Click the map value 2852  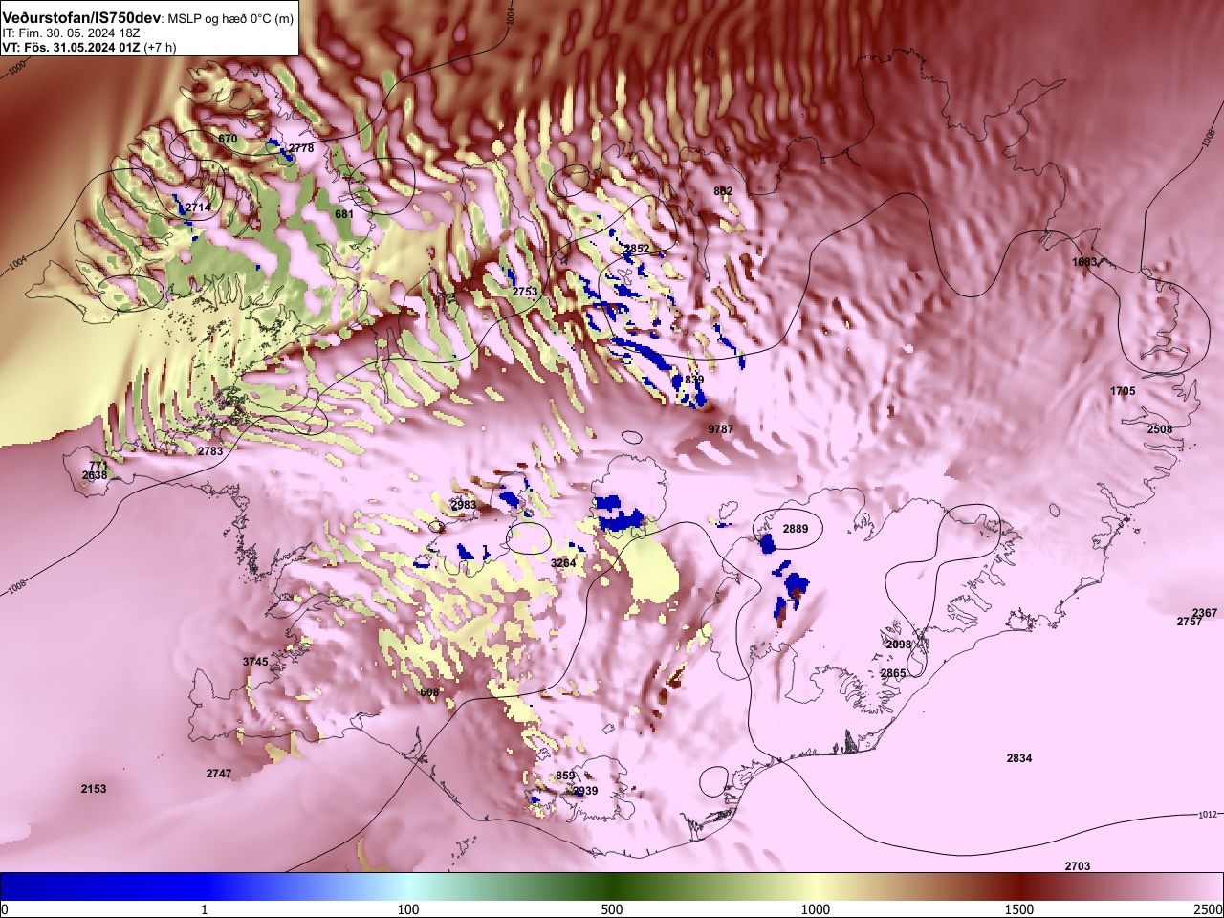click(x=636, y=249)
